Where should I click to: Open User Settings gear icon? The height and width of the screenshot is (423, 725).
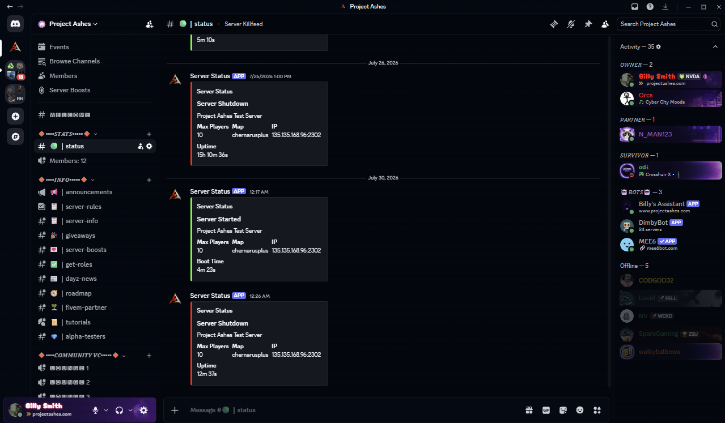coord(143,410)
